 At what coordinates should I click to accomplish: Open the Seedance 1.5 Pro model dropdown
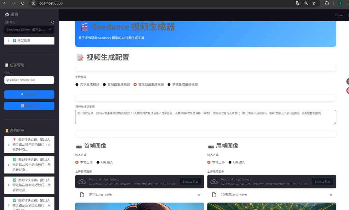[x=29, y=30]
